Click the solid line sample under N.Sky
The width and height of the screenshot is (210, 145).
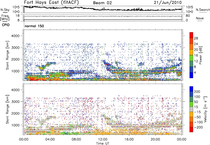pyautogui.click(x=5, y=12)
